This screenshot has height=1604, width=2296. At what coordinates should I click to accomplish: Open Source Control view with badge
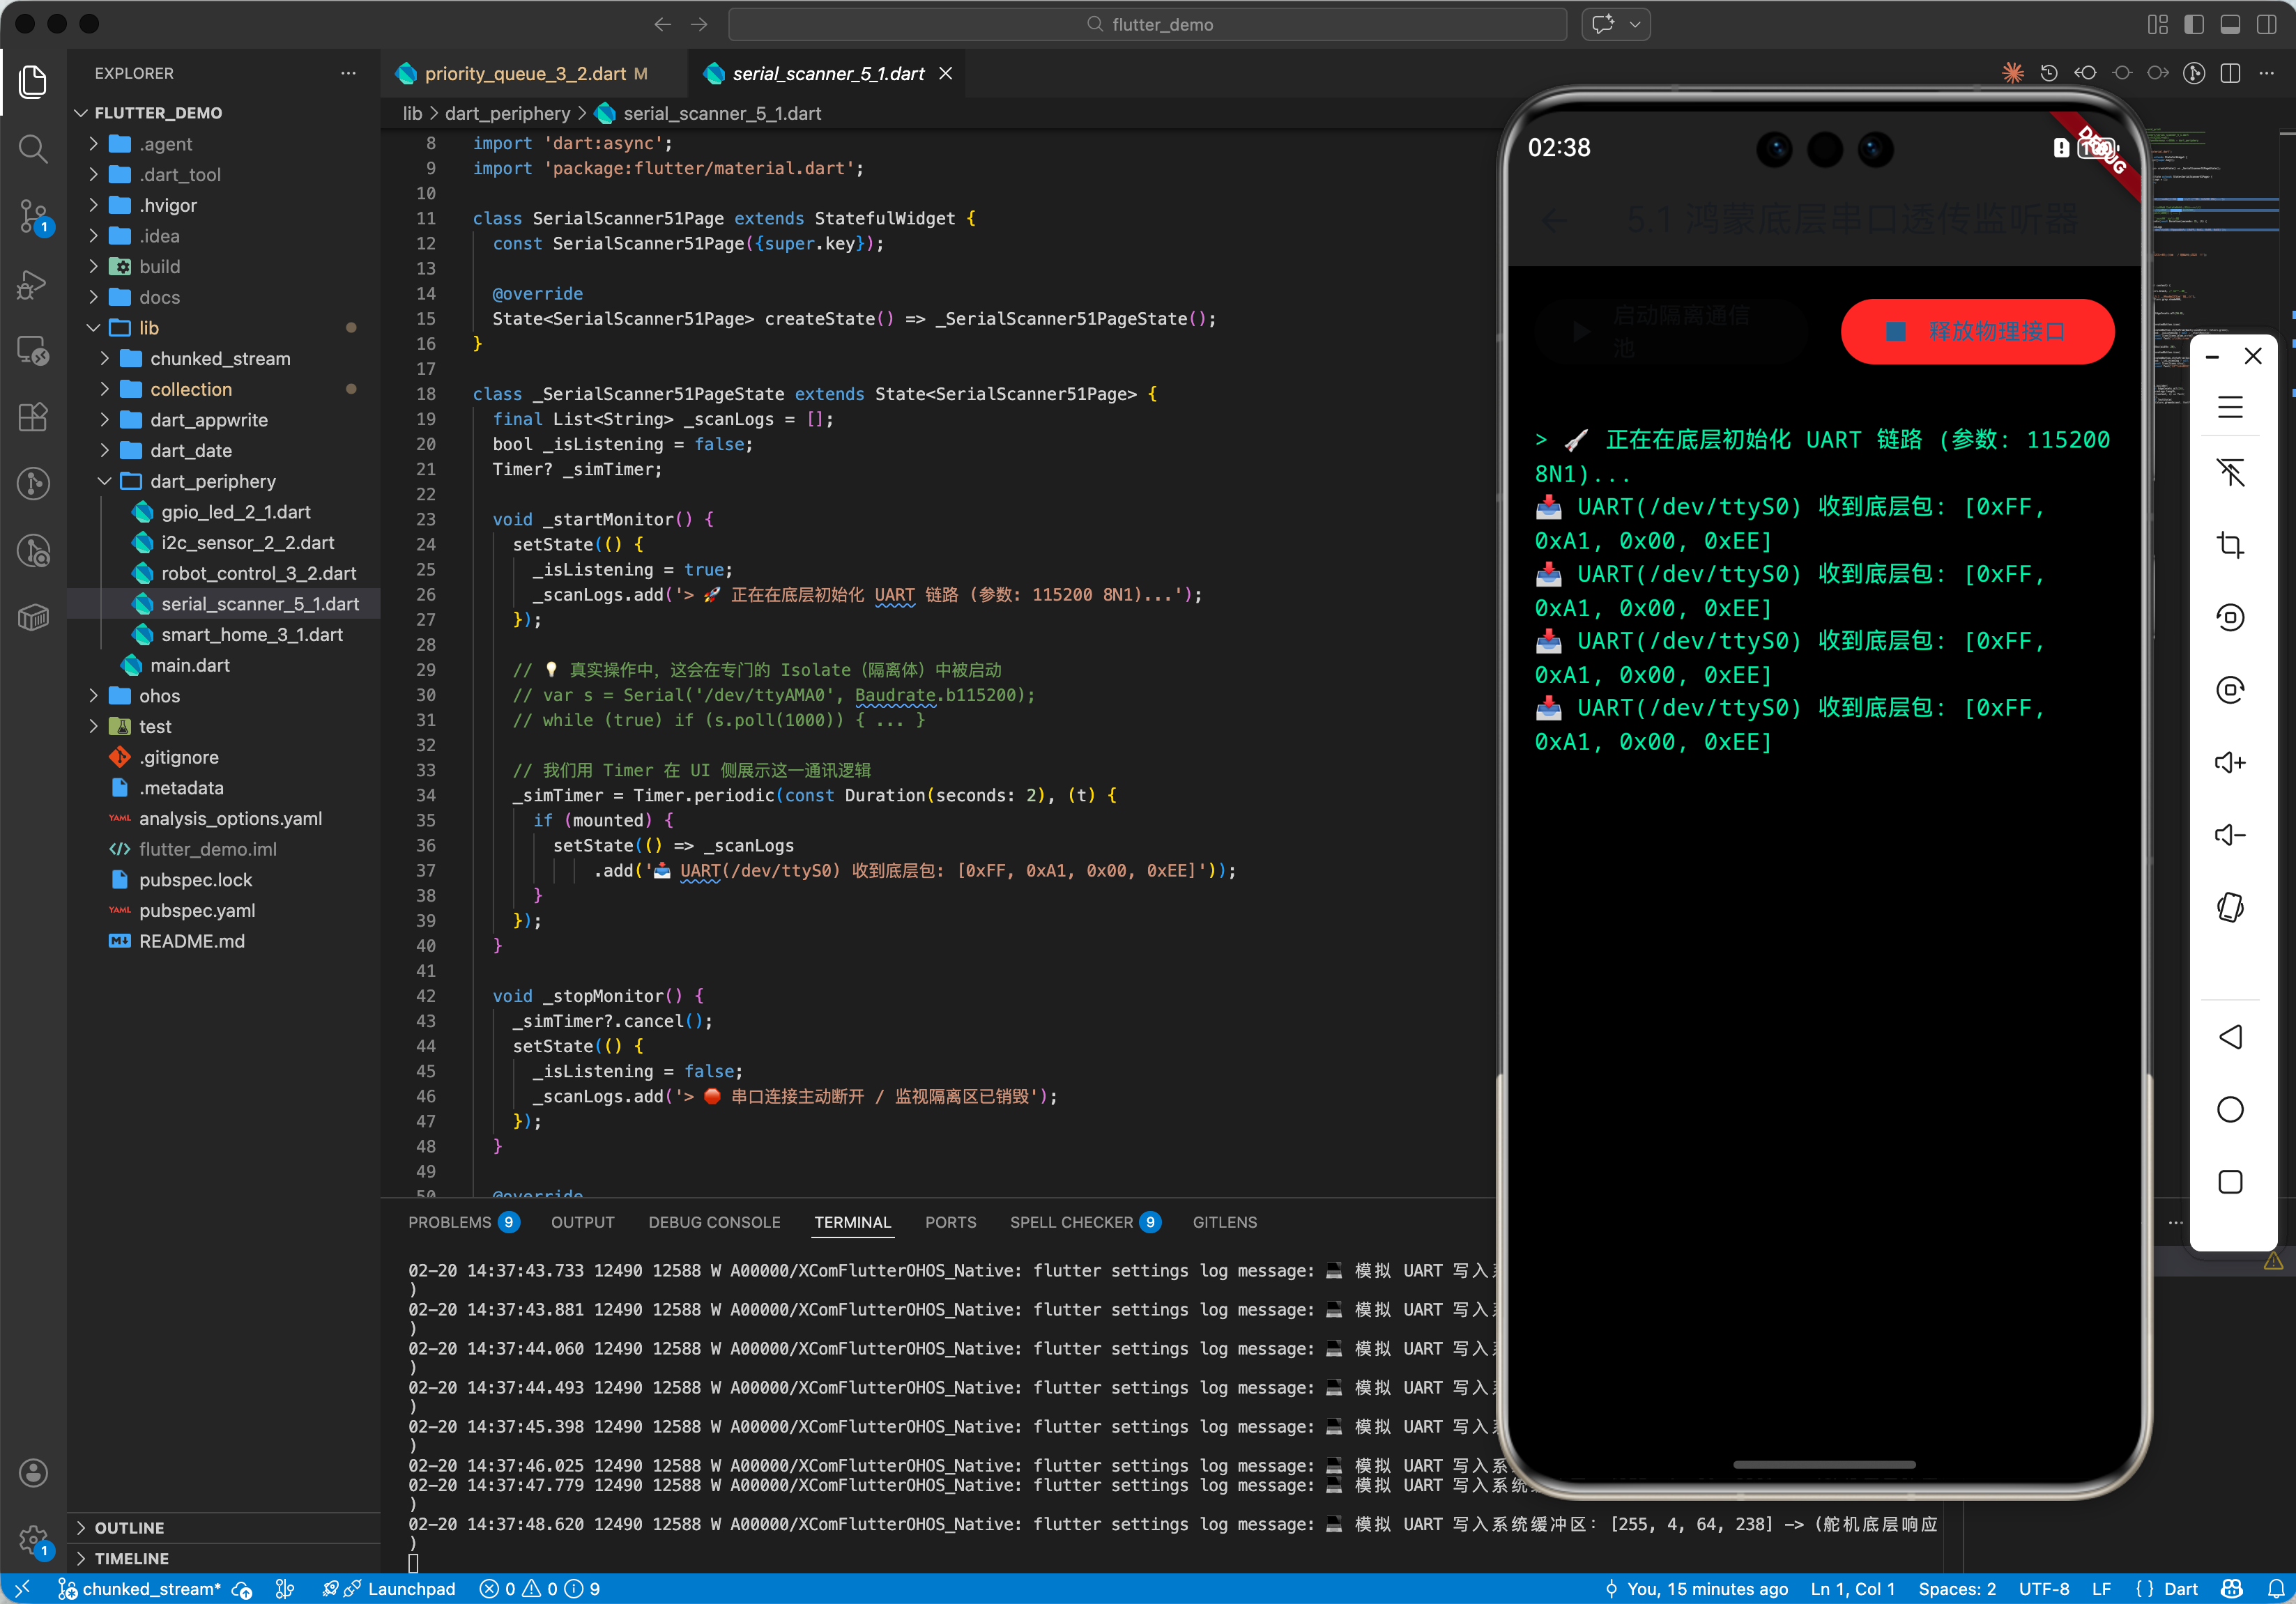(33, 215)
